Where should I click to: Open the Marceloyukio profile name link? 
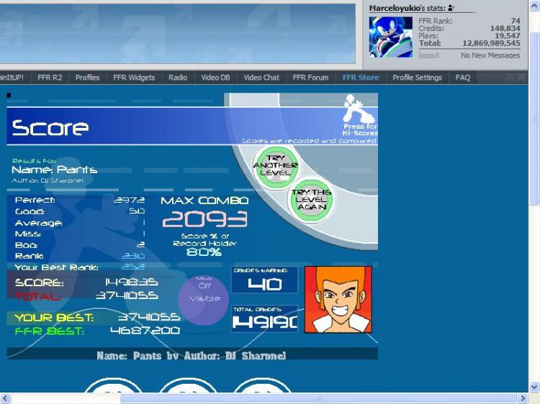coord(396,8)
